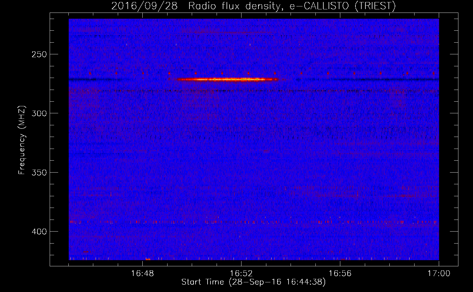Click the 16:52 time tick label

(241, 274)
